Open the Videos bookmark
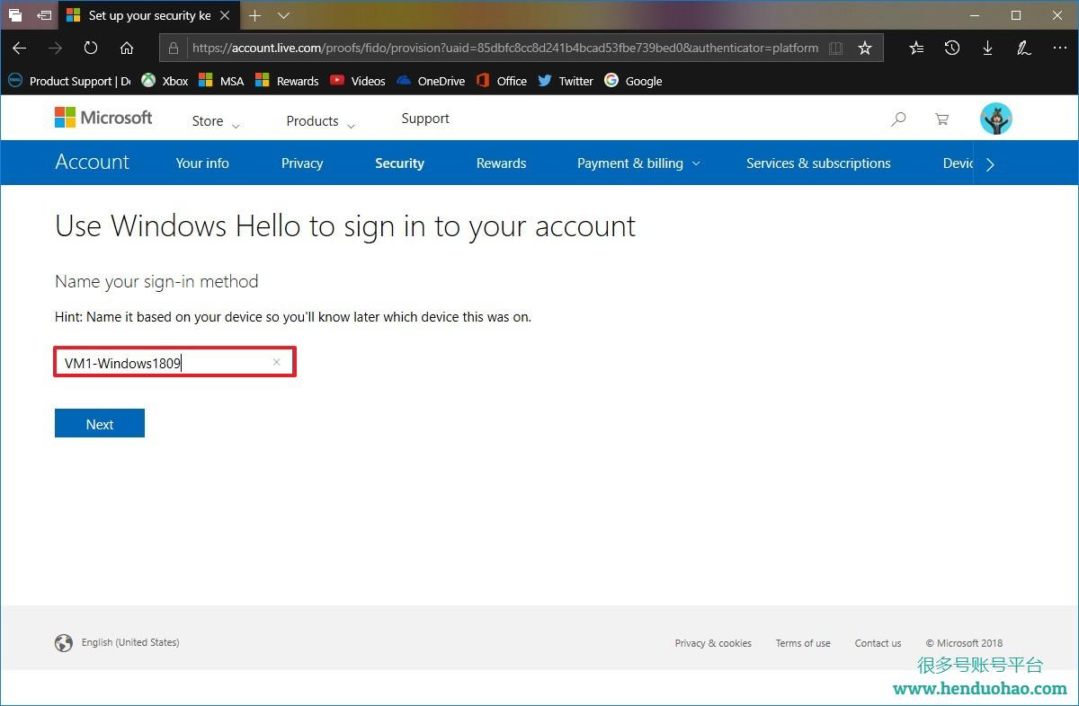The width and height of the screenshot is (1079, 706). (357, 81)
